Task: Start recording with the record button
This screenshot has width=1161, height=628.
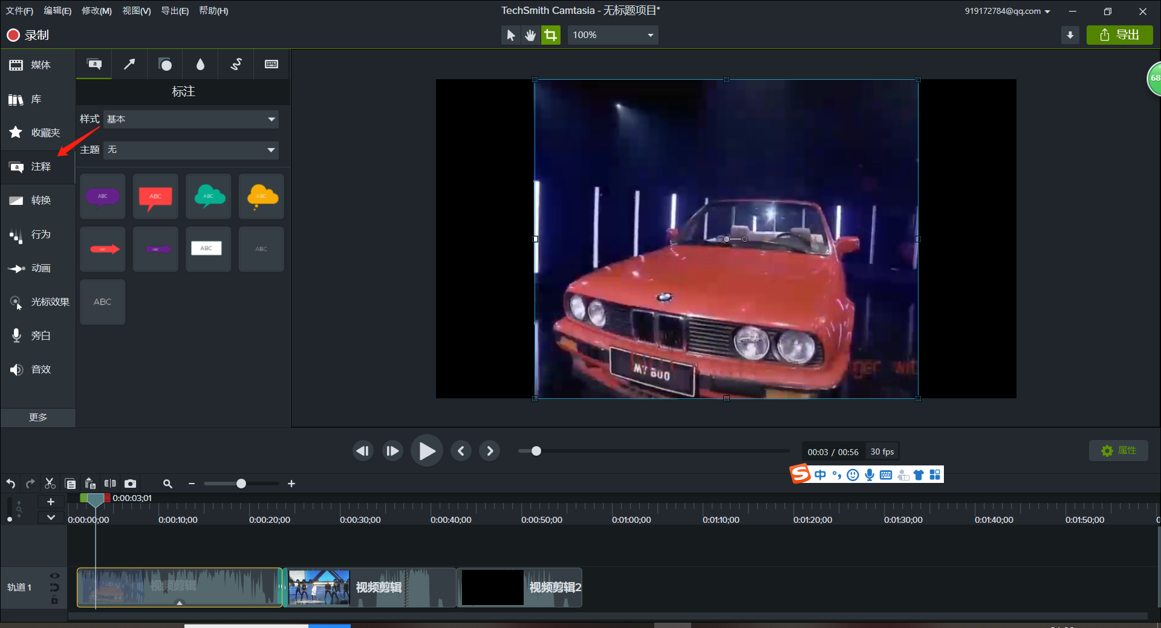Action: (x=28, y=35)
